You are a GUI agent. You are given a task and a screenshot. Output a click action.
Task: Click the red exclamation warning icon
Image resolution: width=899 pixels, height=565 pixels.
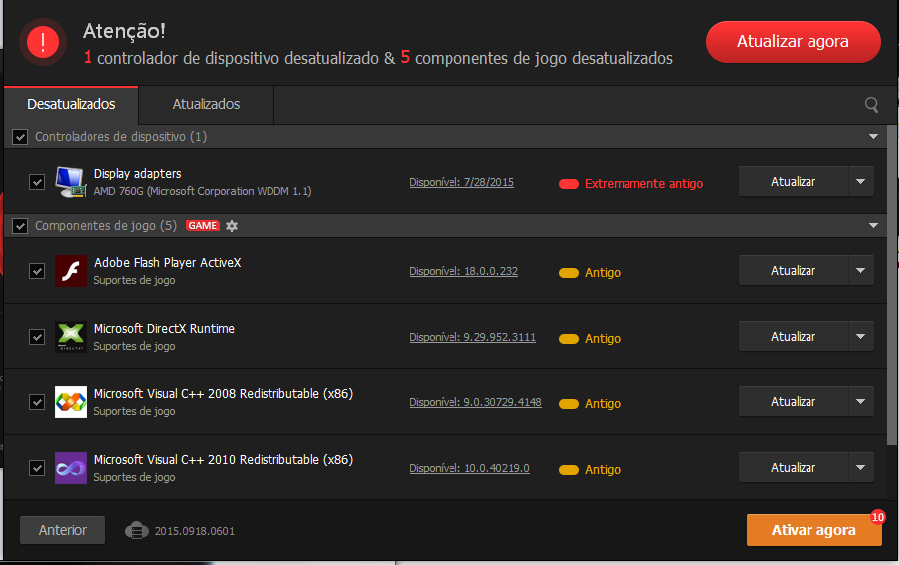(x=43, y=42)
